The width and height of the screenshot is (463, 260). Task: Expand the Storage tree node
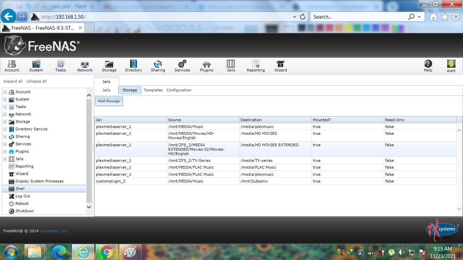click(x=5, y=122)
